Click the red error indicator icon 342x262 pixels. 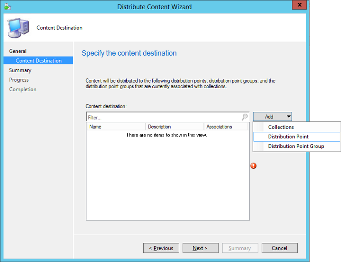click(x=254, y=166)
